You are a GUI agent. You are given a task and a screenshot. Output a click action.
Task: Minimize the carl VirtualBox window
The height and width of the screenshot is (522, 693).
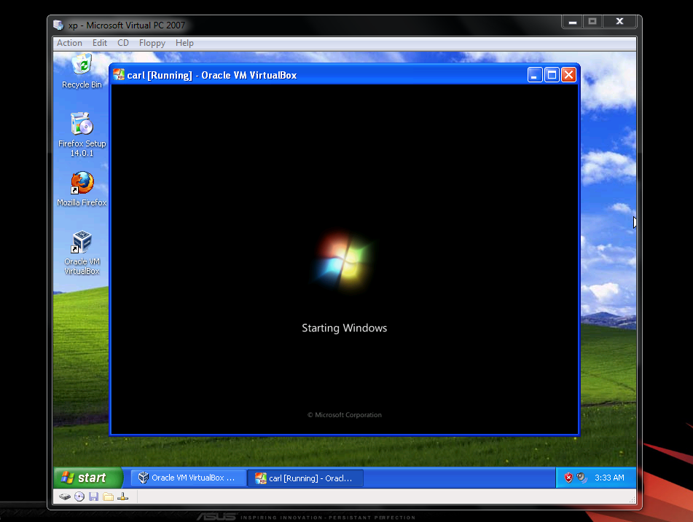[x=535, y=75]
